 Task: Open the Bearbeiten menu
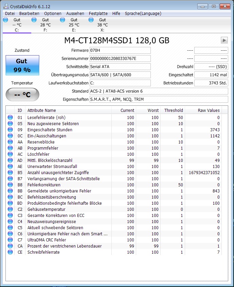[x=29, y=14]
